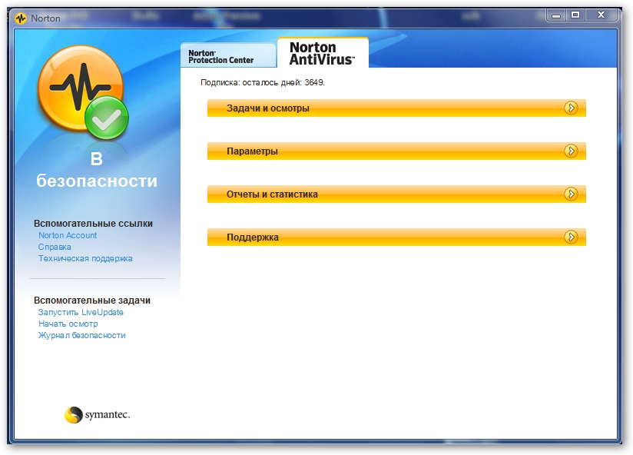Expand arrow on Отчеты и статистика bar
The image size is (633, 455).
point(571,194)
